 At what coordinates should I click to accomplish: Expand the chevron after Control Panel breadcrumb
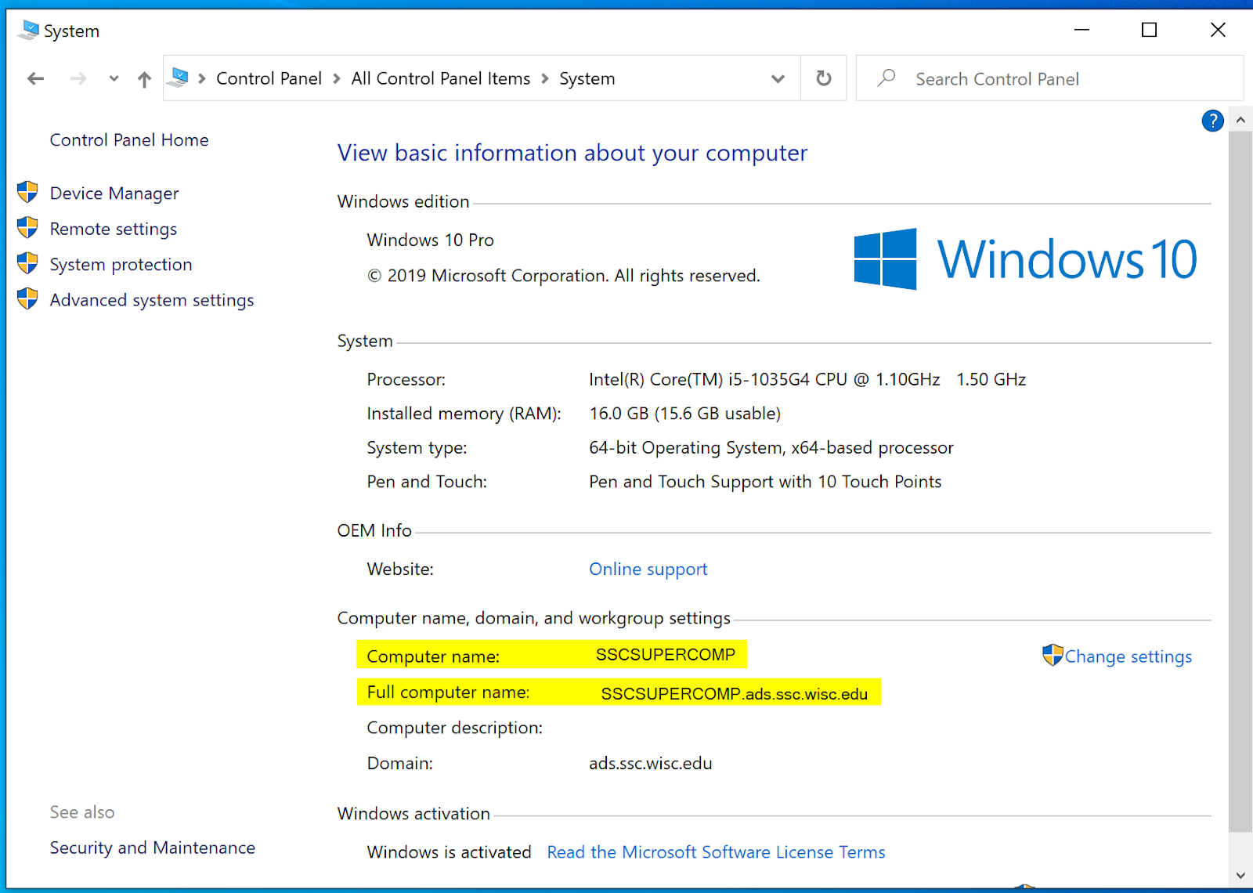tap(337, 78)
